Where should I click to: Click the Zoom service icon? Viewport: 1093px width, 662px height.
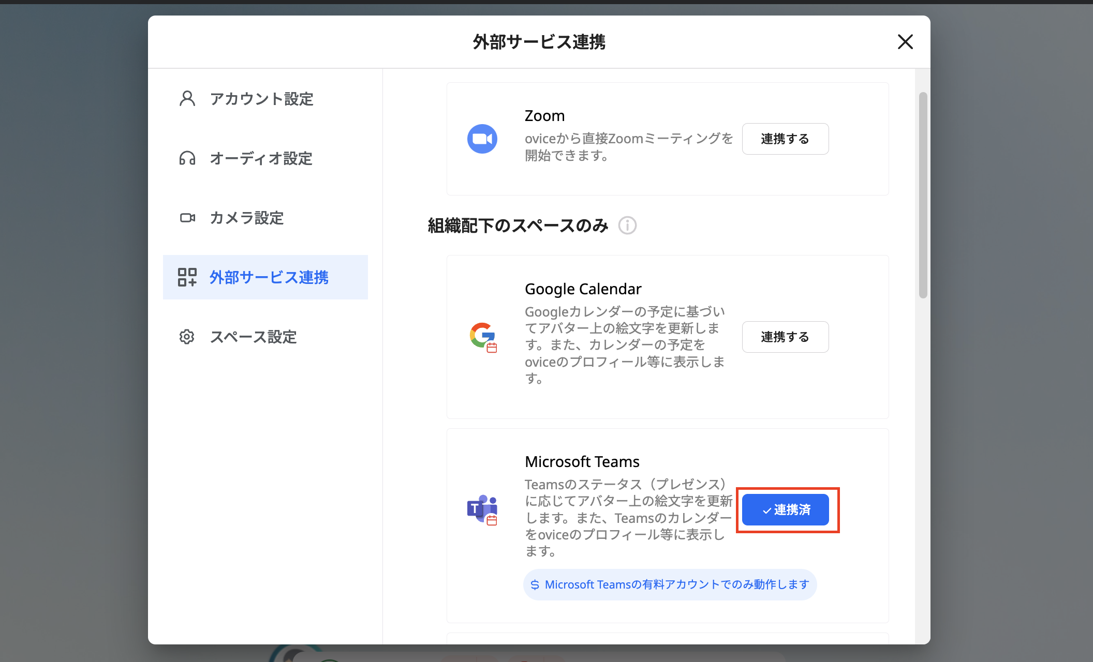pos(482,139)
